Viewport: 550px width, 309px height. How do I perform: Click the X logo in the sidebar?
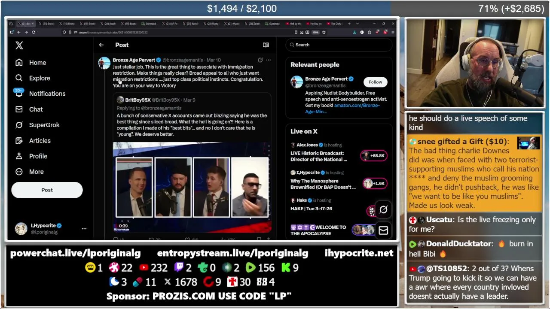(x=19, y=45)
